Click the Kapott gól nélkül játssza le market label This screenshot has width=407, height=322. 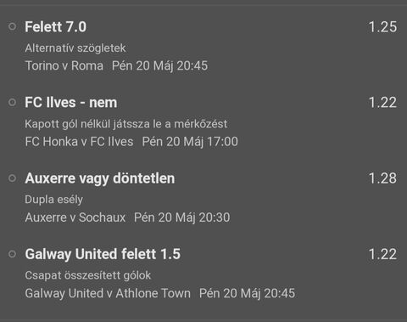pos(126,124)
